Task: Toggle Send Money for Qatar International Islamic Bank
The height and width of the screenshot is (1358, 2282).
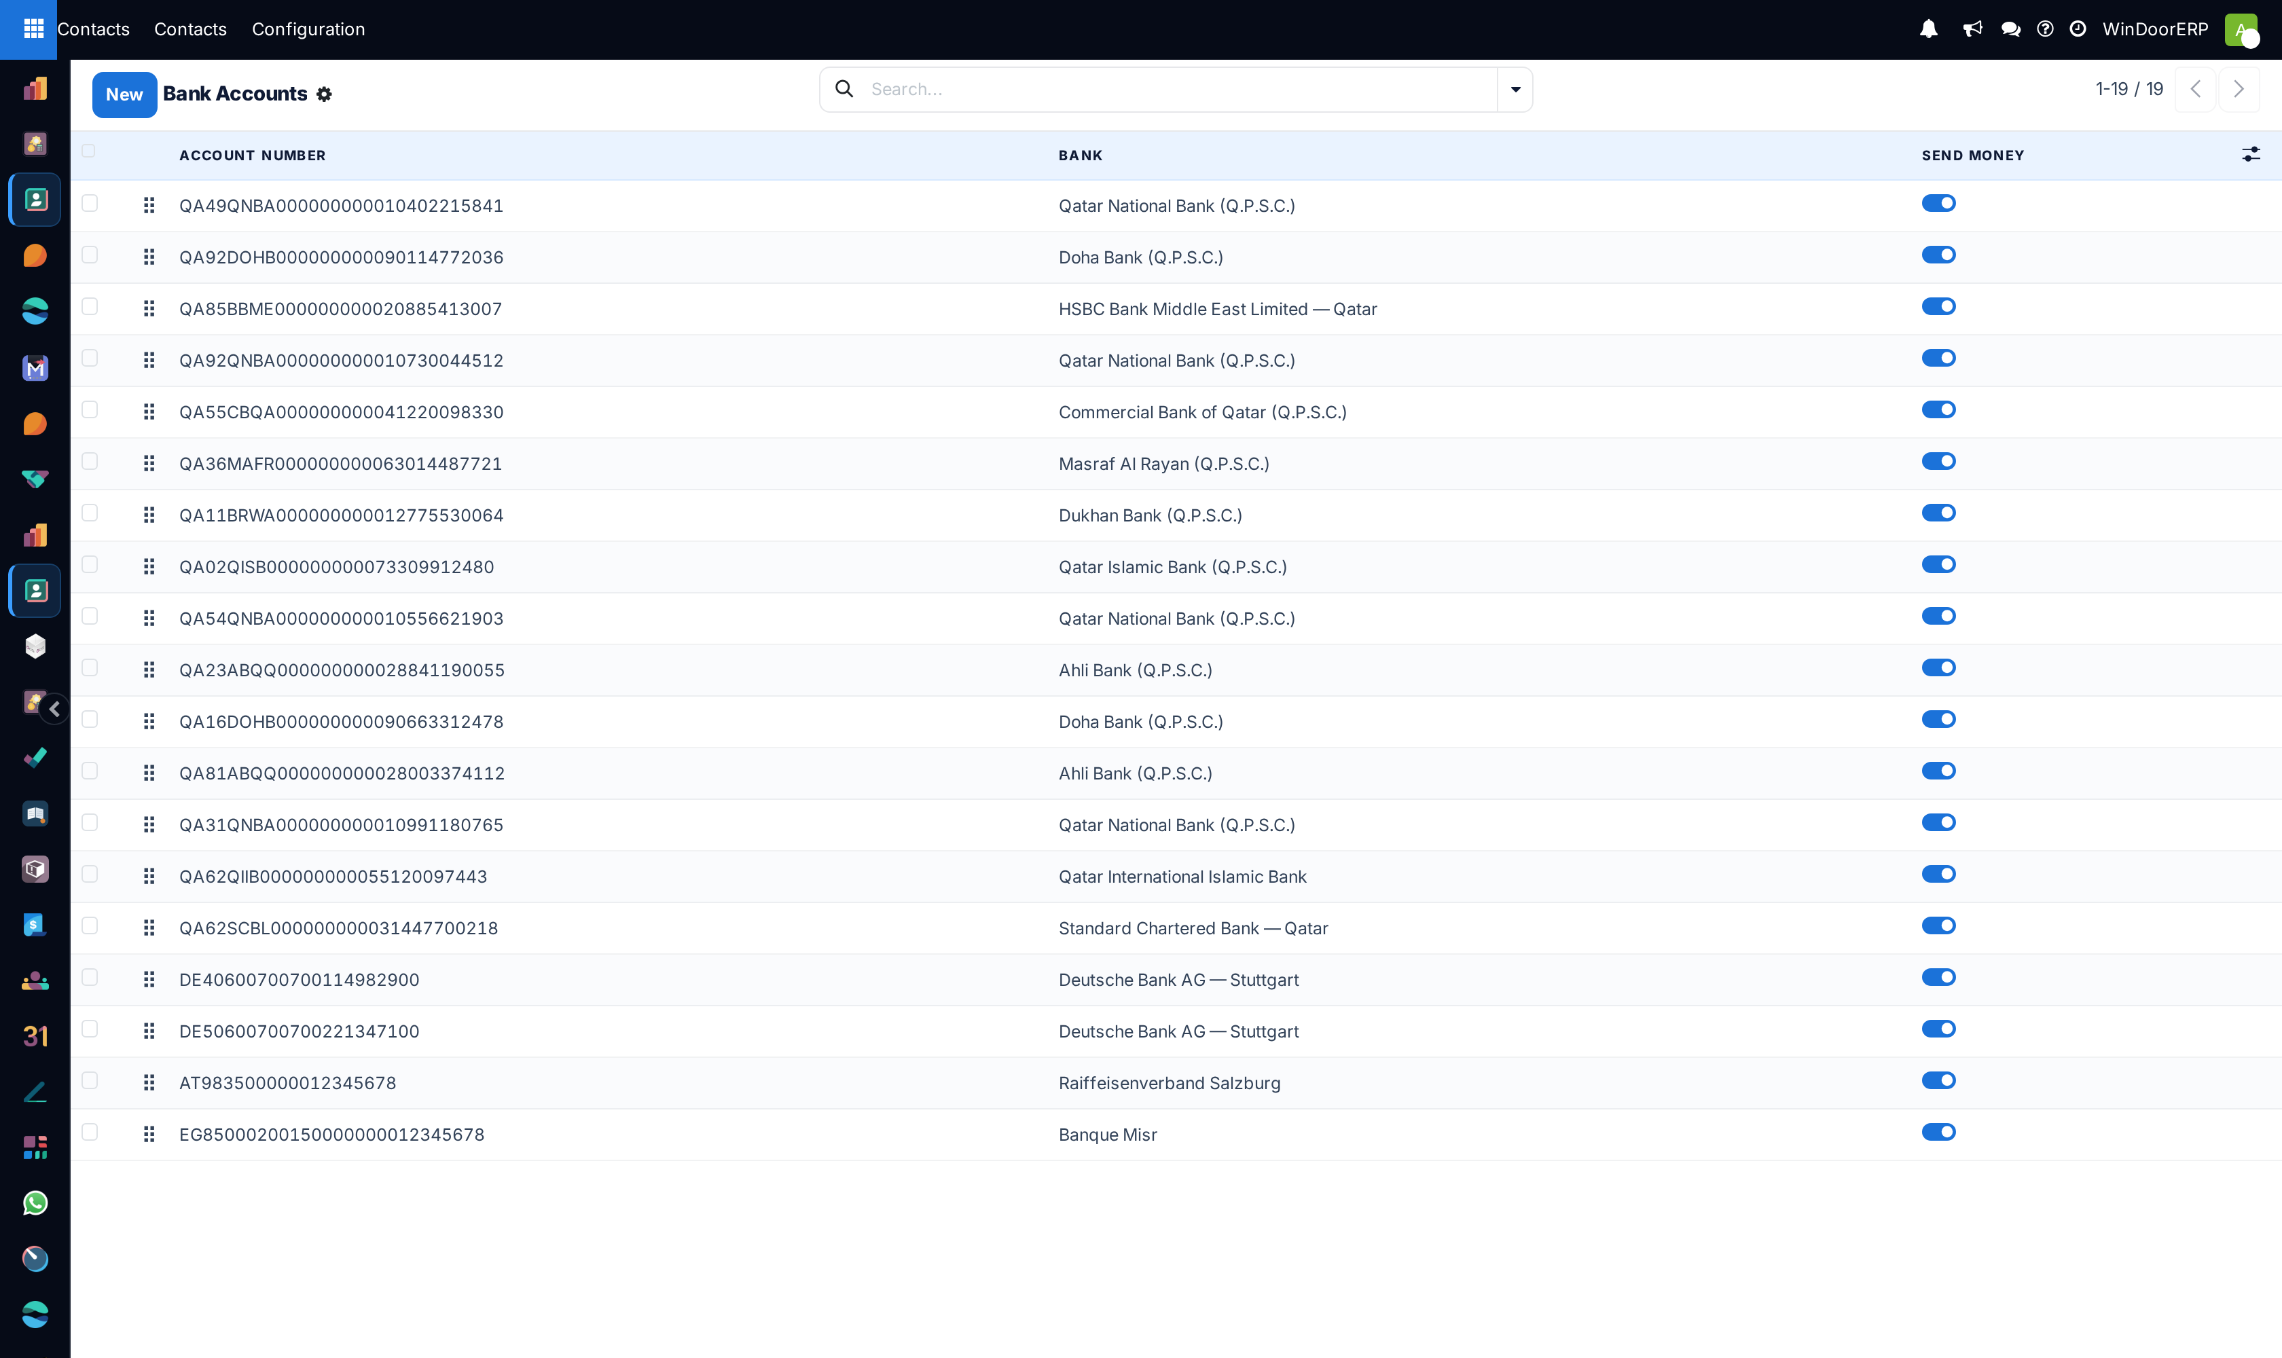Action: click(1938, 874)
